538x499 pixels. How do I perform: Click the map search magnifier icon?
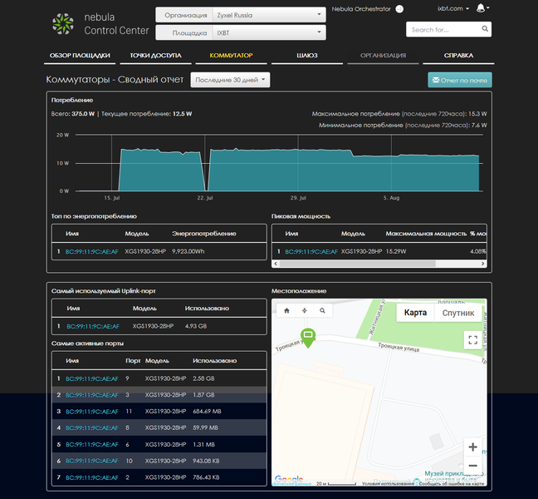click(x=322, y=310)
